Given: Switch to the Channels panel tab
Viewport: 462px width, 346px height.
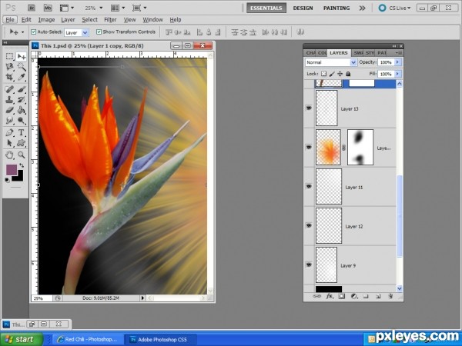Looking at the screenshot, I should click(x=310, y=53).
